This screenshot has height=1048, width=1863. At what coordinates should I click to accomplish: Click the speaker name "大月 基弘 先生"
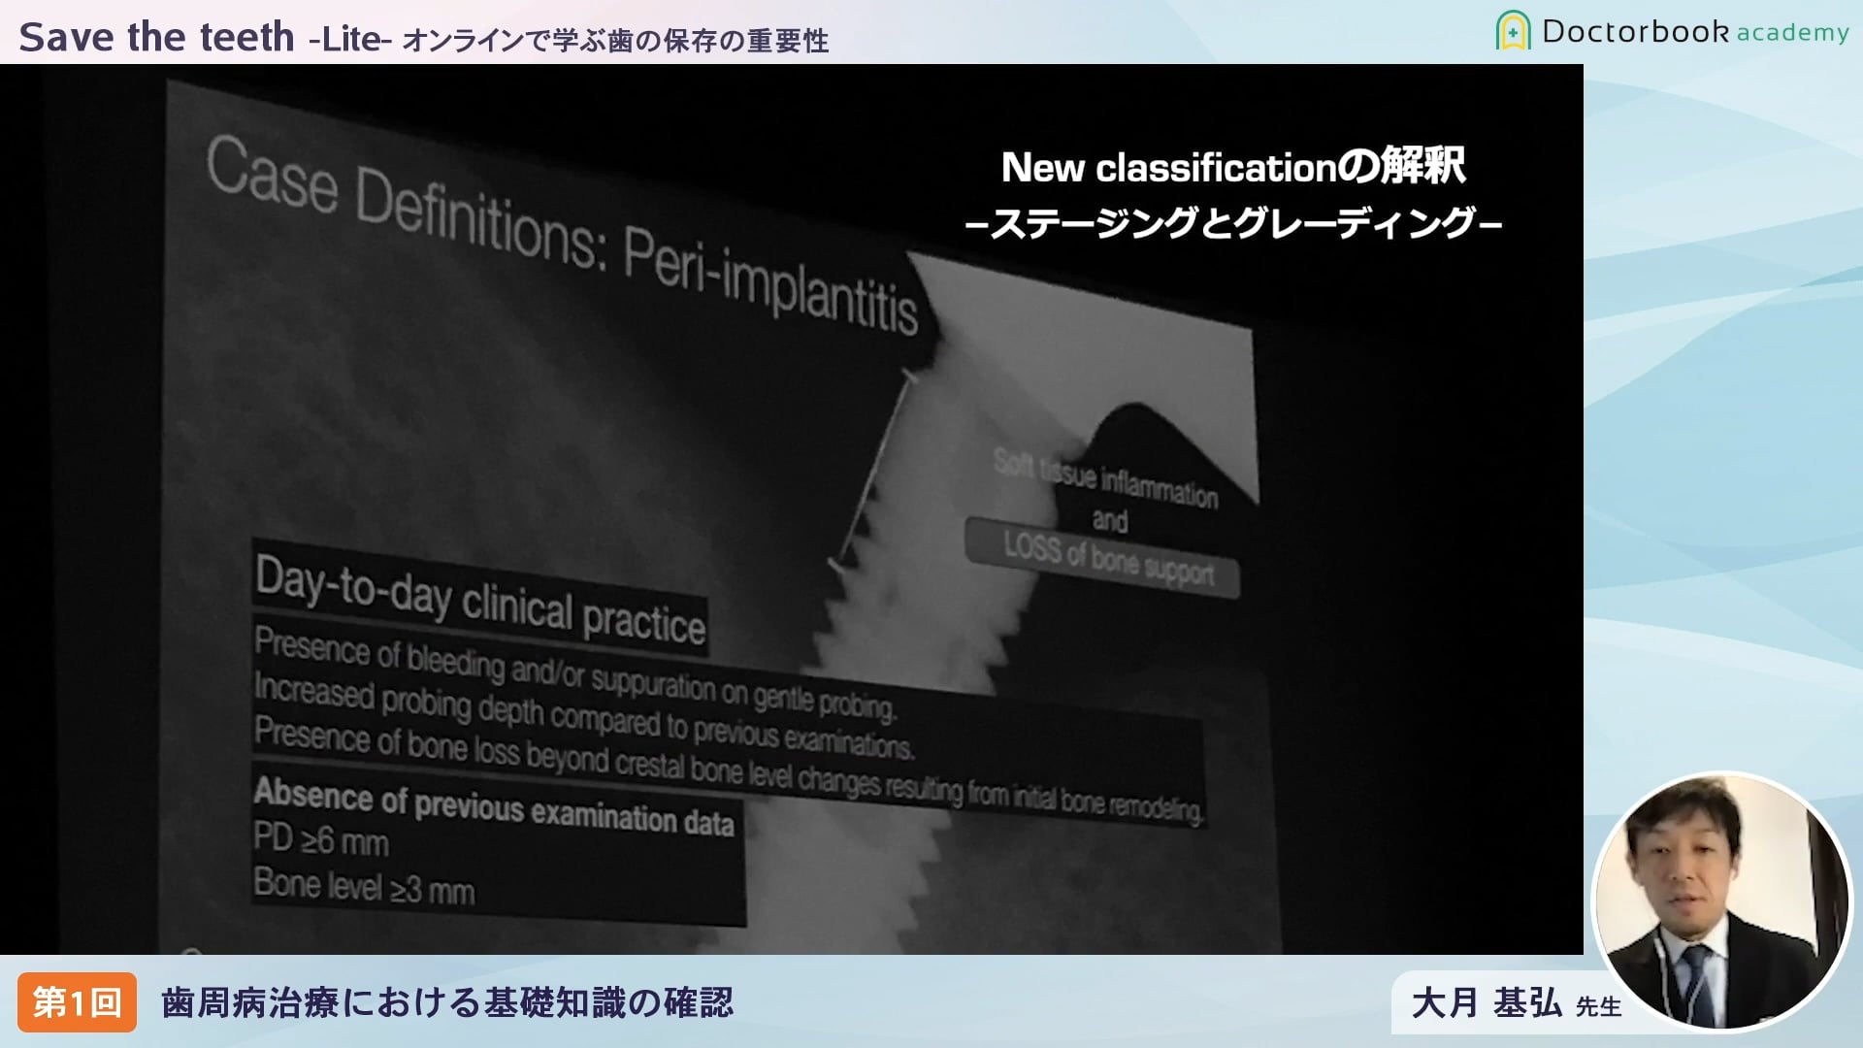click(1516, 1003)
